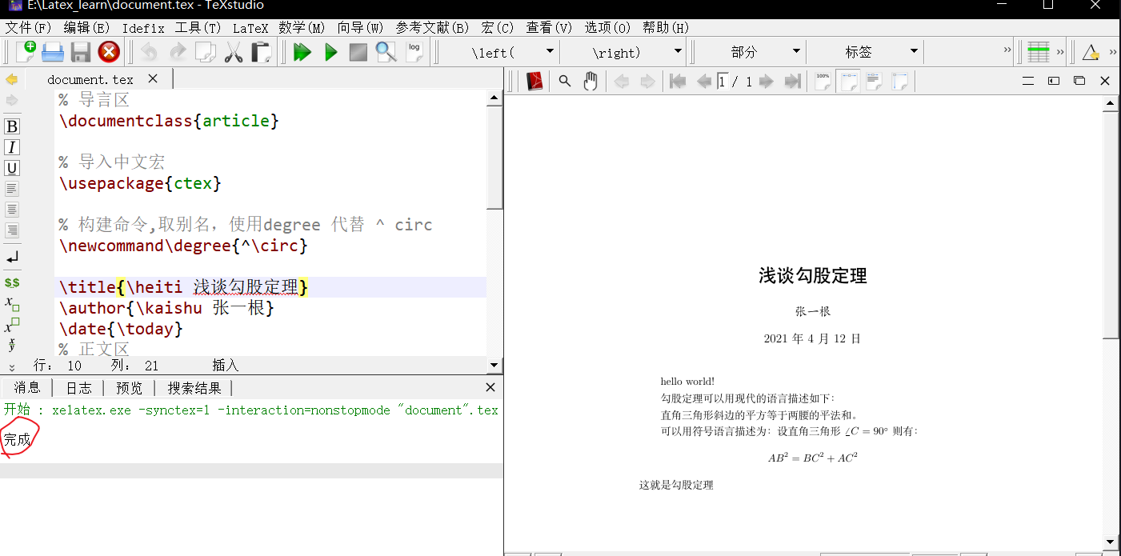Copy the selected text using the toolbar
The image size is (1121, 556).
(x=206, y=53)
